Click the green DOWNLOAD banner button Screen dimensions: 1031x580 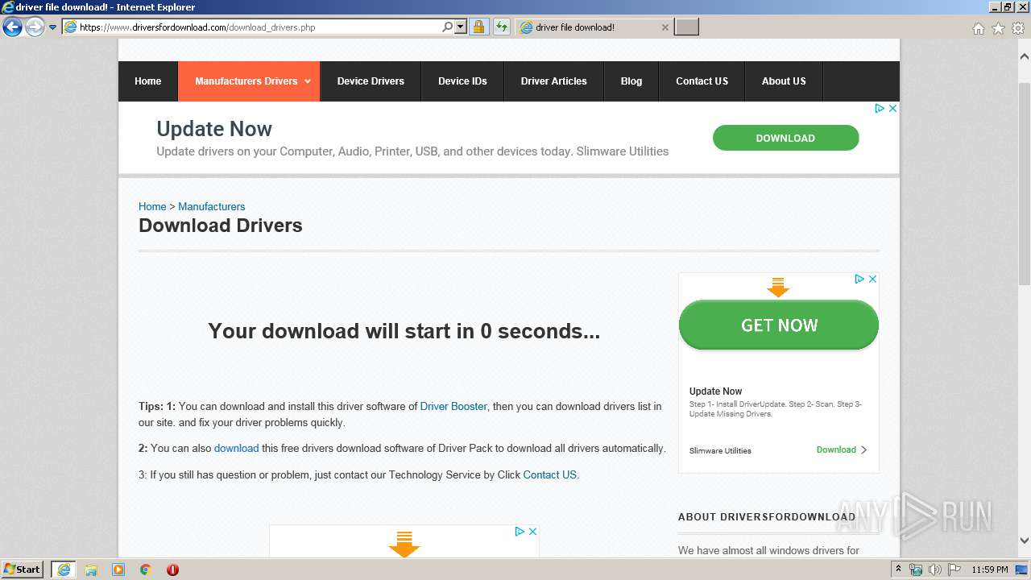(785, 138)
